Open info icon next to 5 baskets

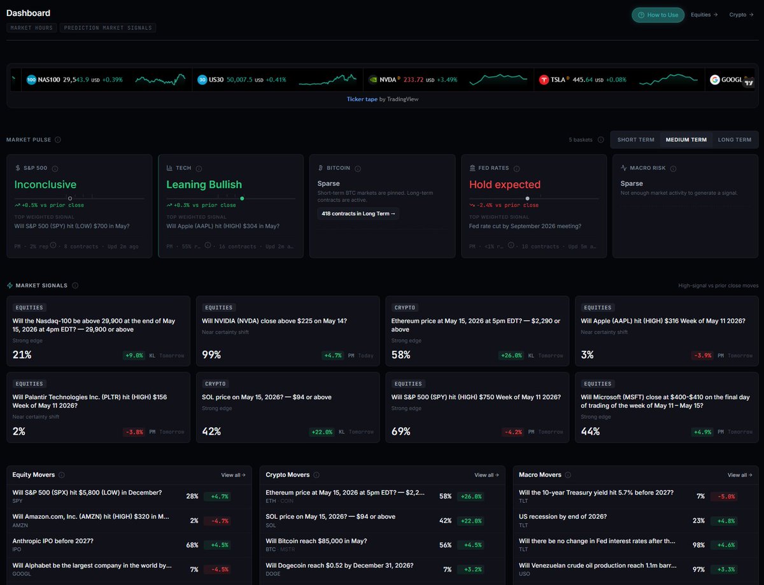click(x=601, y=139)
